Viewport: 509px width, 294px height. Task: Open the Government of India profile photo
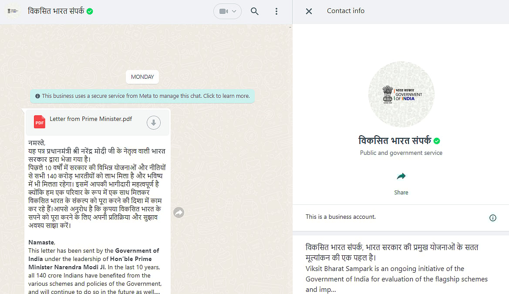(401, 94)
